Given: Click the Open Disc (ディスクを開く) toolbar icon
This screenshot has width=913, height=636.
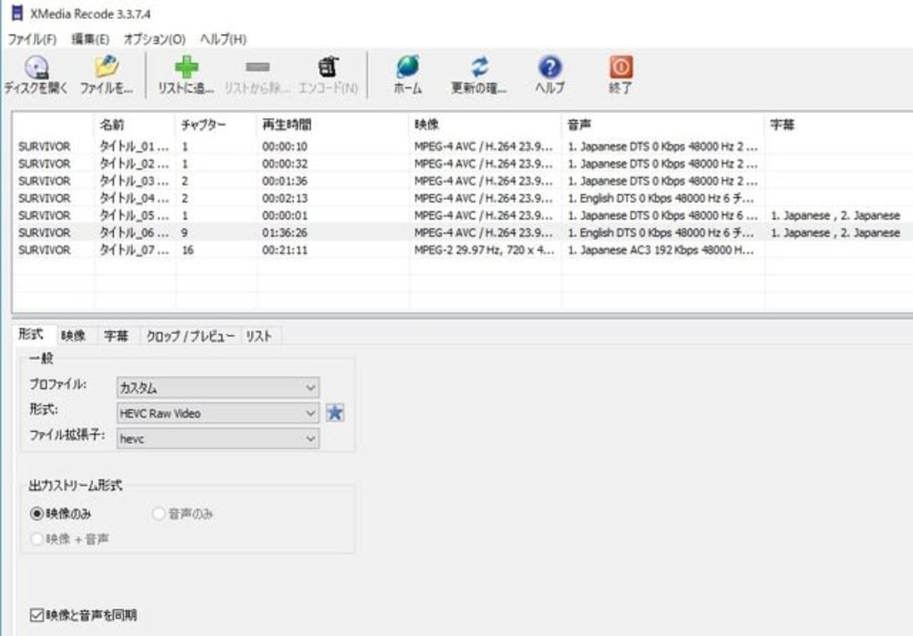Looking at the screenshot, I should (36, 67).
